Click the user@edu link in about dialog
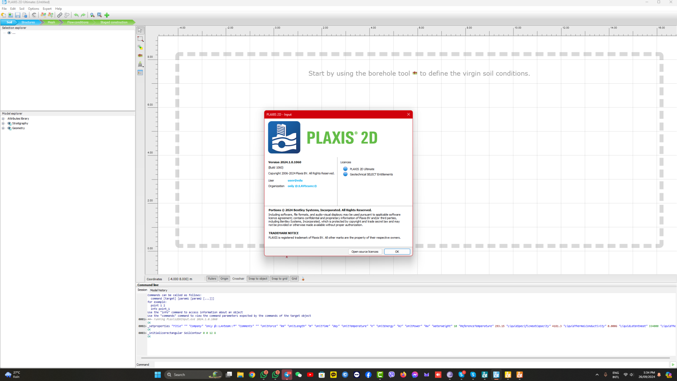Screen dimensions: 677x381 (x=295, y=180)
